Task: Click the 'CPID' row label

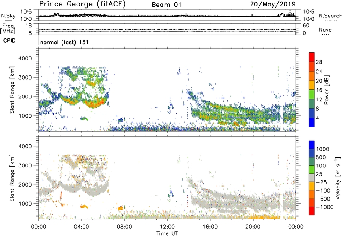Action: (x=9, y=40)
